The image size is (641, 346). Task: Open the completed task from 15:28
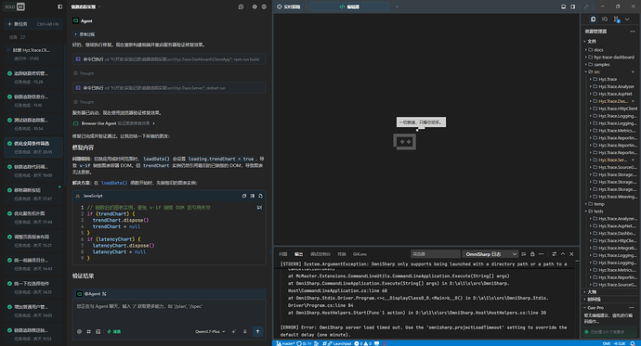33,78
